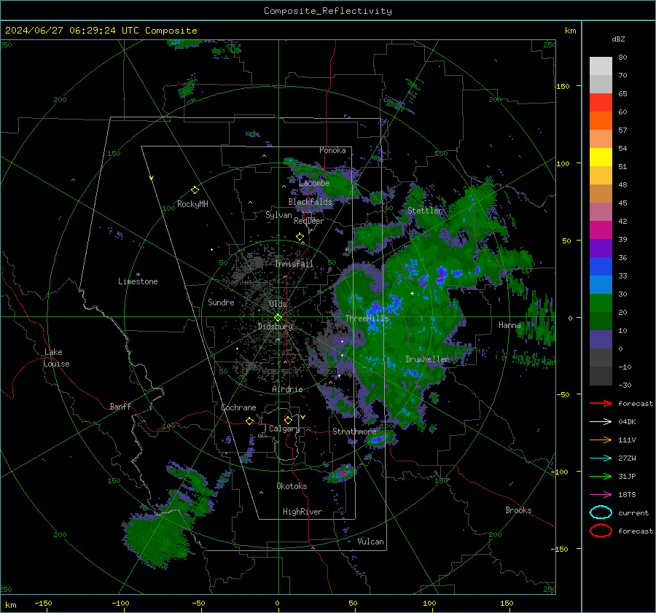Click the indigo 10 dBZ swatch
The width and height of the screenshot is (656, 613).
pyautogui.click(x=601, y=339)
